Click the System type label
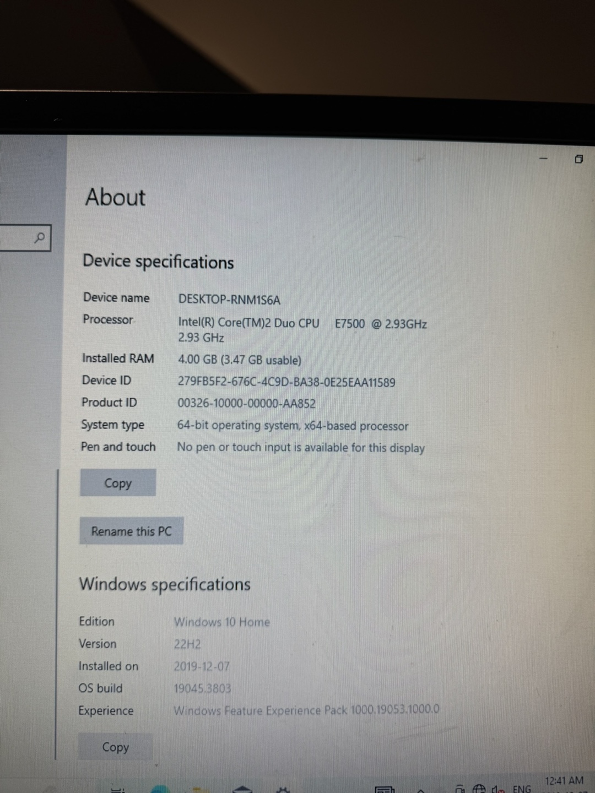The image size is (595, 793). [112, 425]
